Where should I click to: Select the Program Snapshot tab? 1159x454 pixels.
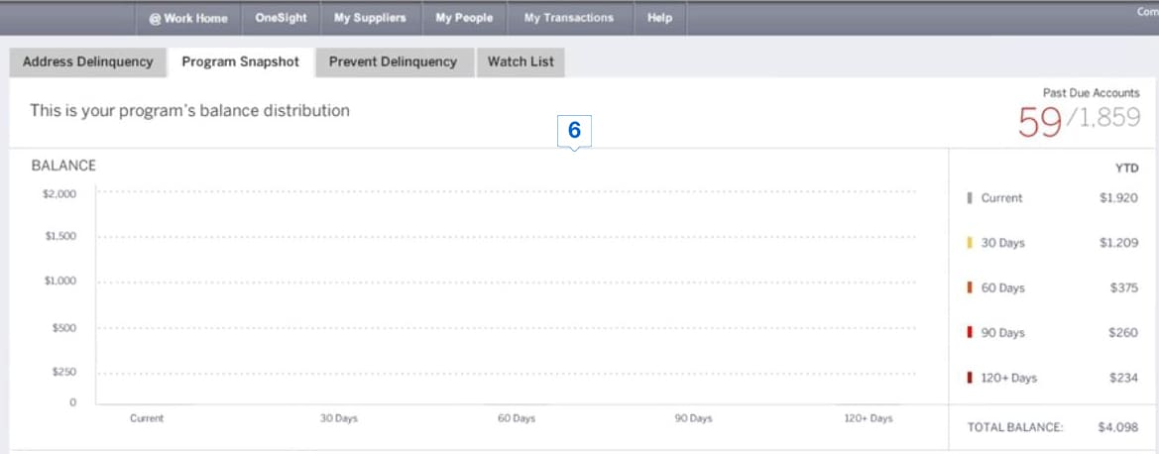coord(240,61)
